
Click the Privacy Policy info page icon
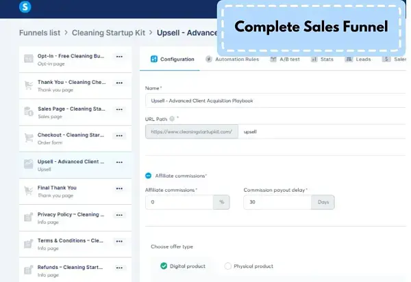[x=29, y=217]
